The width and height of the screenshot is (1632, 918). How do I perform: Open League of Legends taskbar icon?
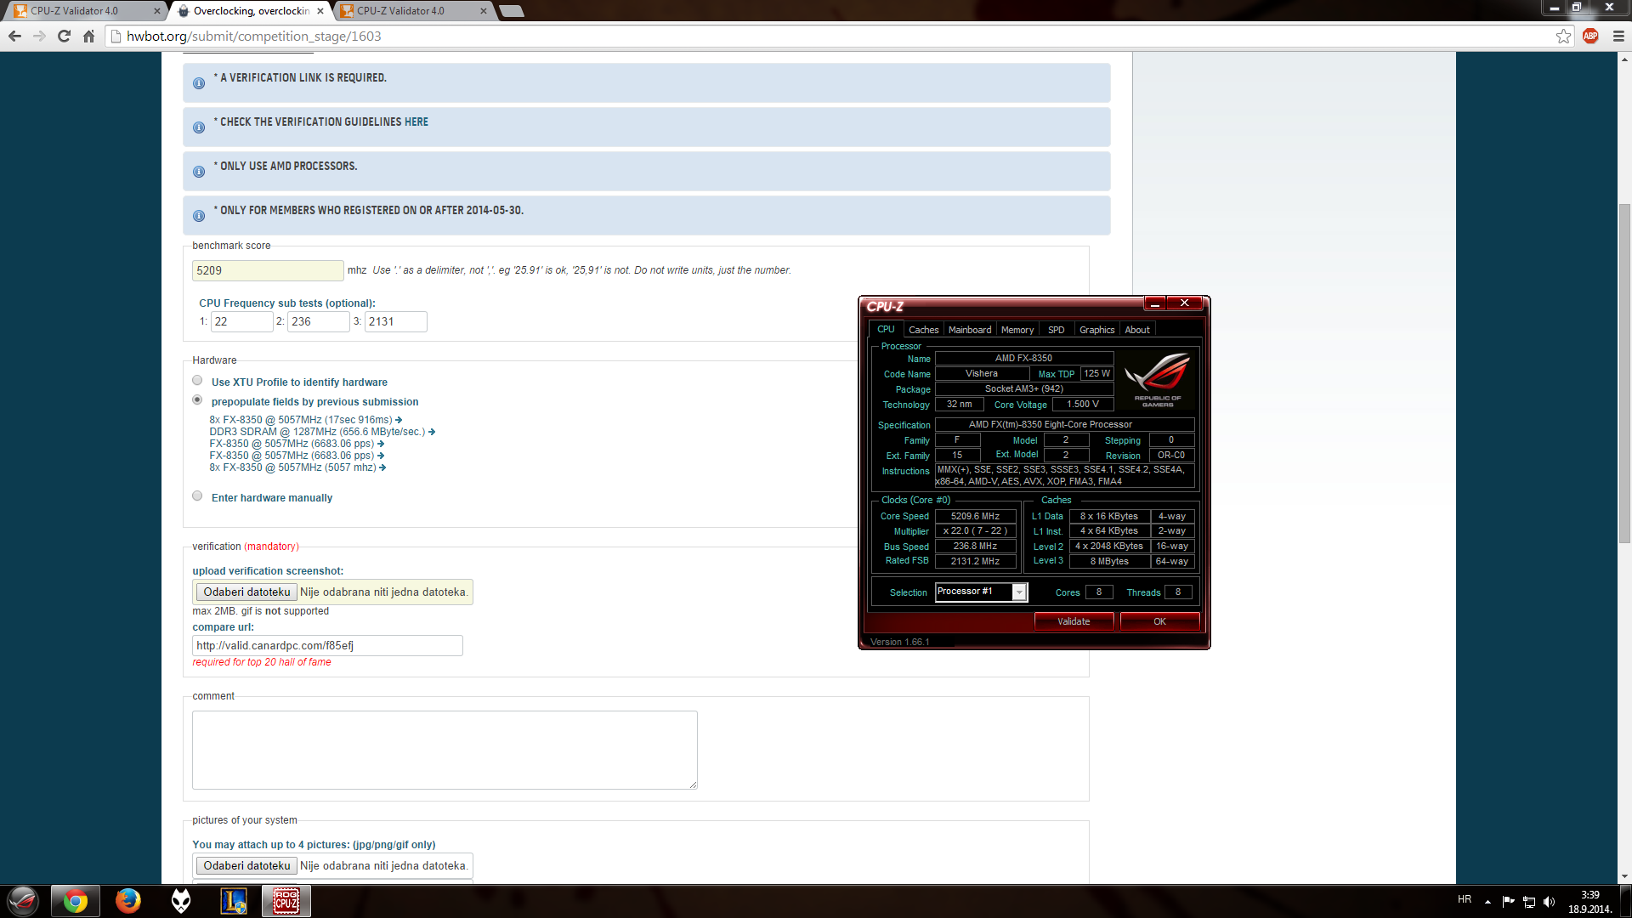234,901
